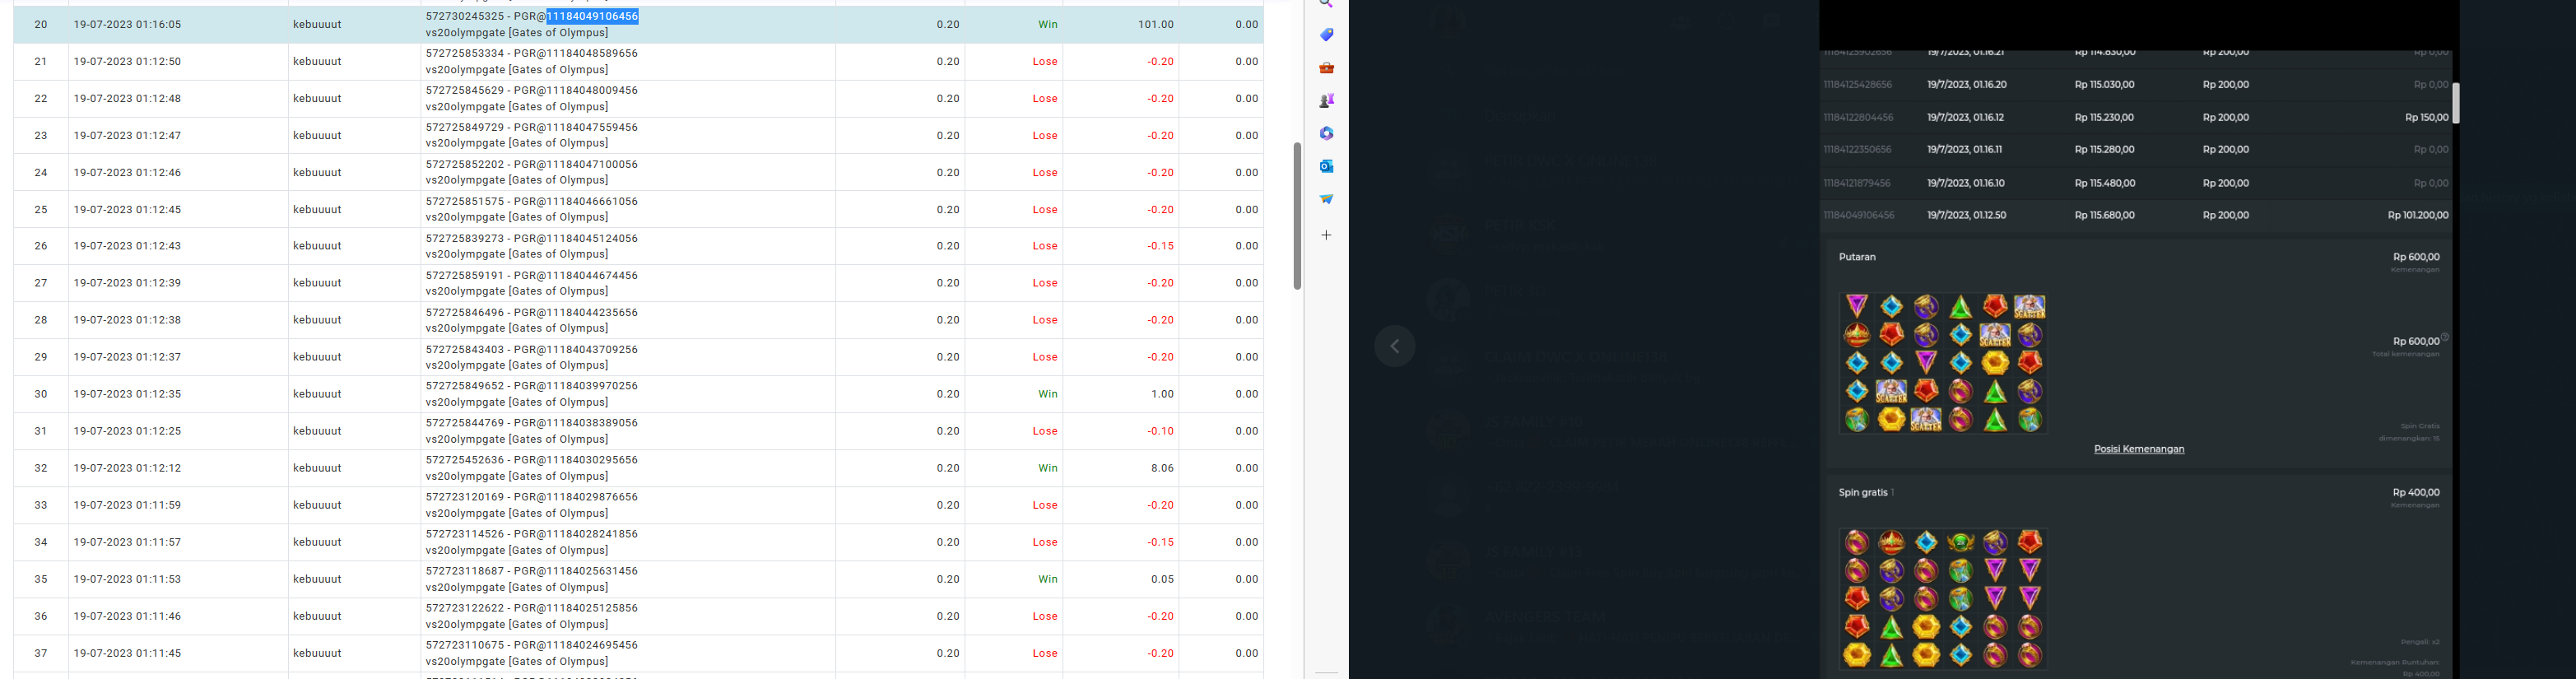Select highlighted transaction ID 11184049106456 in row 20
The width and height of the screenshot is (2576, 679).
(592, 16)
